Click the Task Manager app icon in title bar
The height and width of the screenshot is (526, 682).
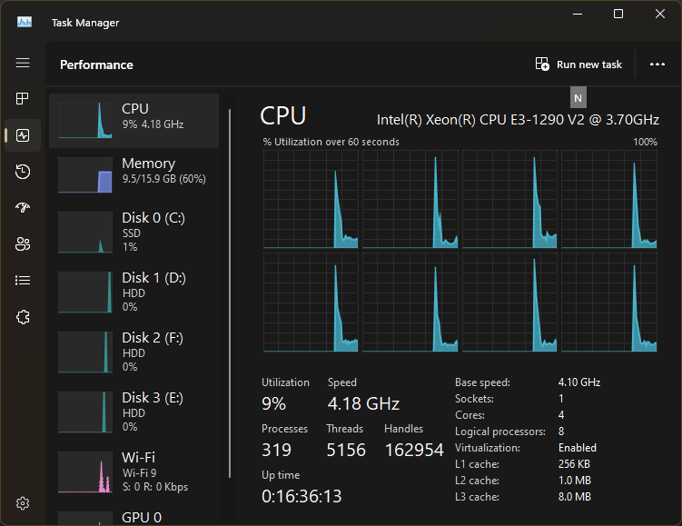tap(25, 22)
